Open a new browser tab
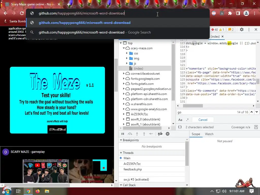Viewport: 260px width, 195px height. pos(69,4)
